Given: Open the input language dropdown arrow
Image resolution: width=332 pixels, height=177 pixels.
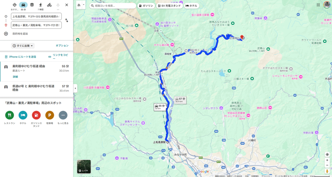Looking at the screenshot, I should point(84,5).
